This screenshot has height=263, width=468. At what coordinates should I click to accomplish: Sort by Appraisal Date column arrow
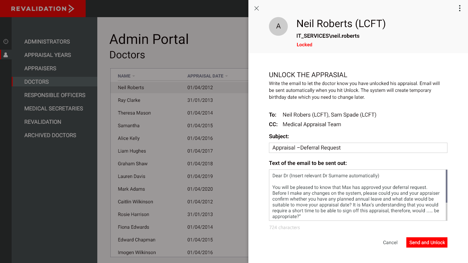tap(226, 76)
